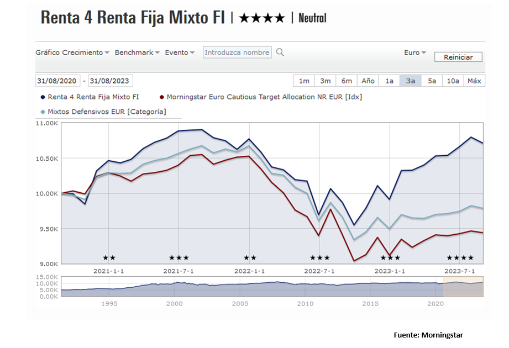Open the Evento dropdown menu

tap(180, 52)
